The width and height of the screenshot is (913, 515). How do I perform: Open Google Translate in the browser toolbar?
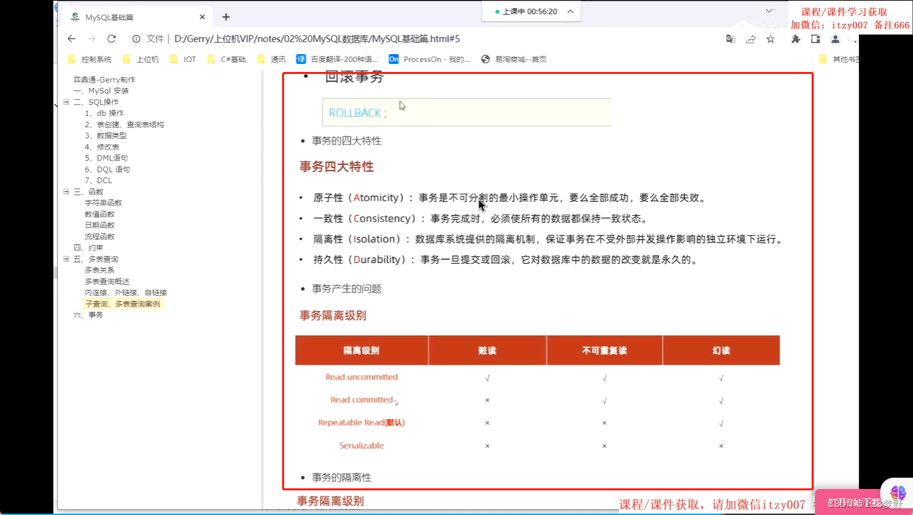coord(730,39)
